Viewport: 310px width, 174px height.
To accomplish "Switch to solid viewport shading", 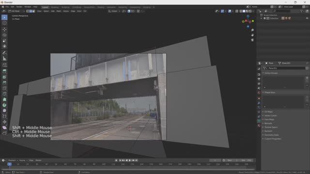I will coord(244,11).
